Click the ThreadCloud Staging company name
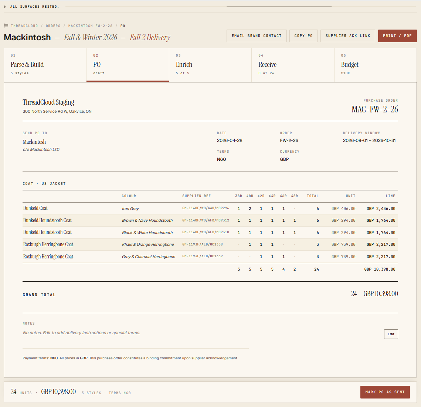The width and height of the screenshot is (421, 407). click(48, 102)
